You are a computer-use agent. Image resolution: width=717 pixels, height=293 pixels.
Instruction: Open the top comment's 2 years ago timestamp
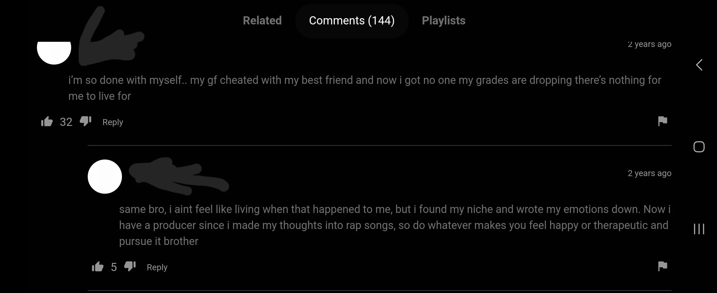click(x=650, y=44)
